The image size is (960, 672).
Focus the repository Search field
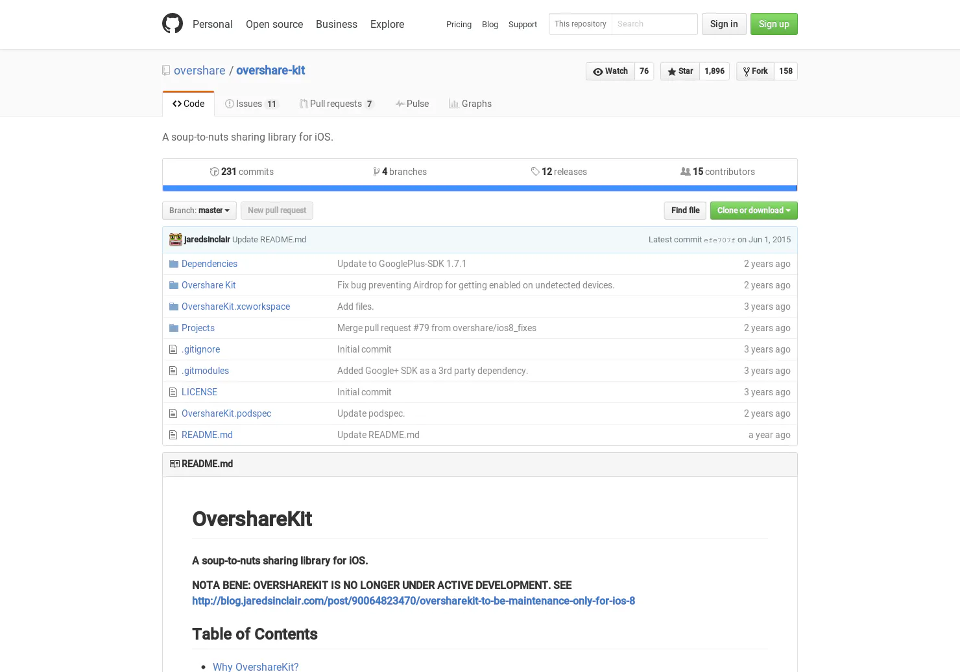pyautogui.click(x=654, y=24)
